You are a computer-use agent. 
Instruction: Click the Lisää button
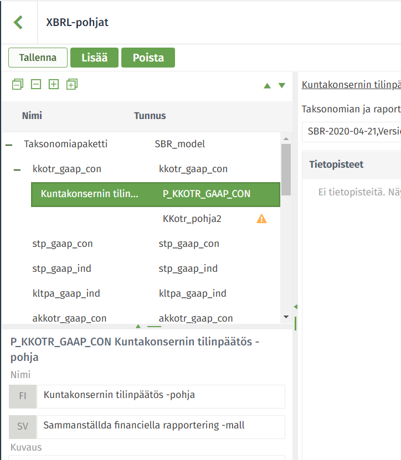[x=95, y=58]
